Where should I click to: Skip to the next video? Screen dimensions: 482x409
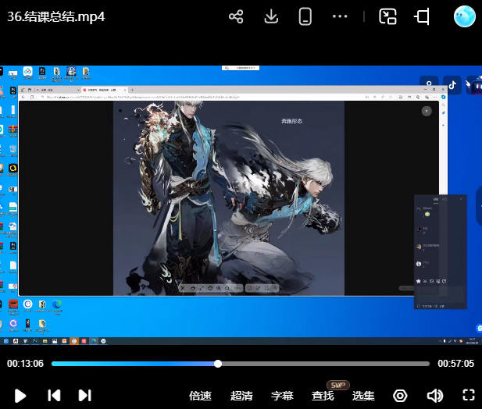(85, 395)
